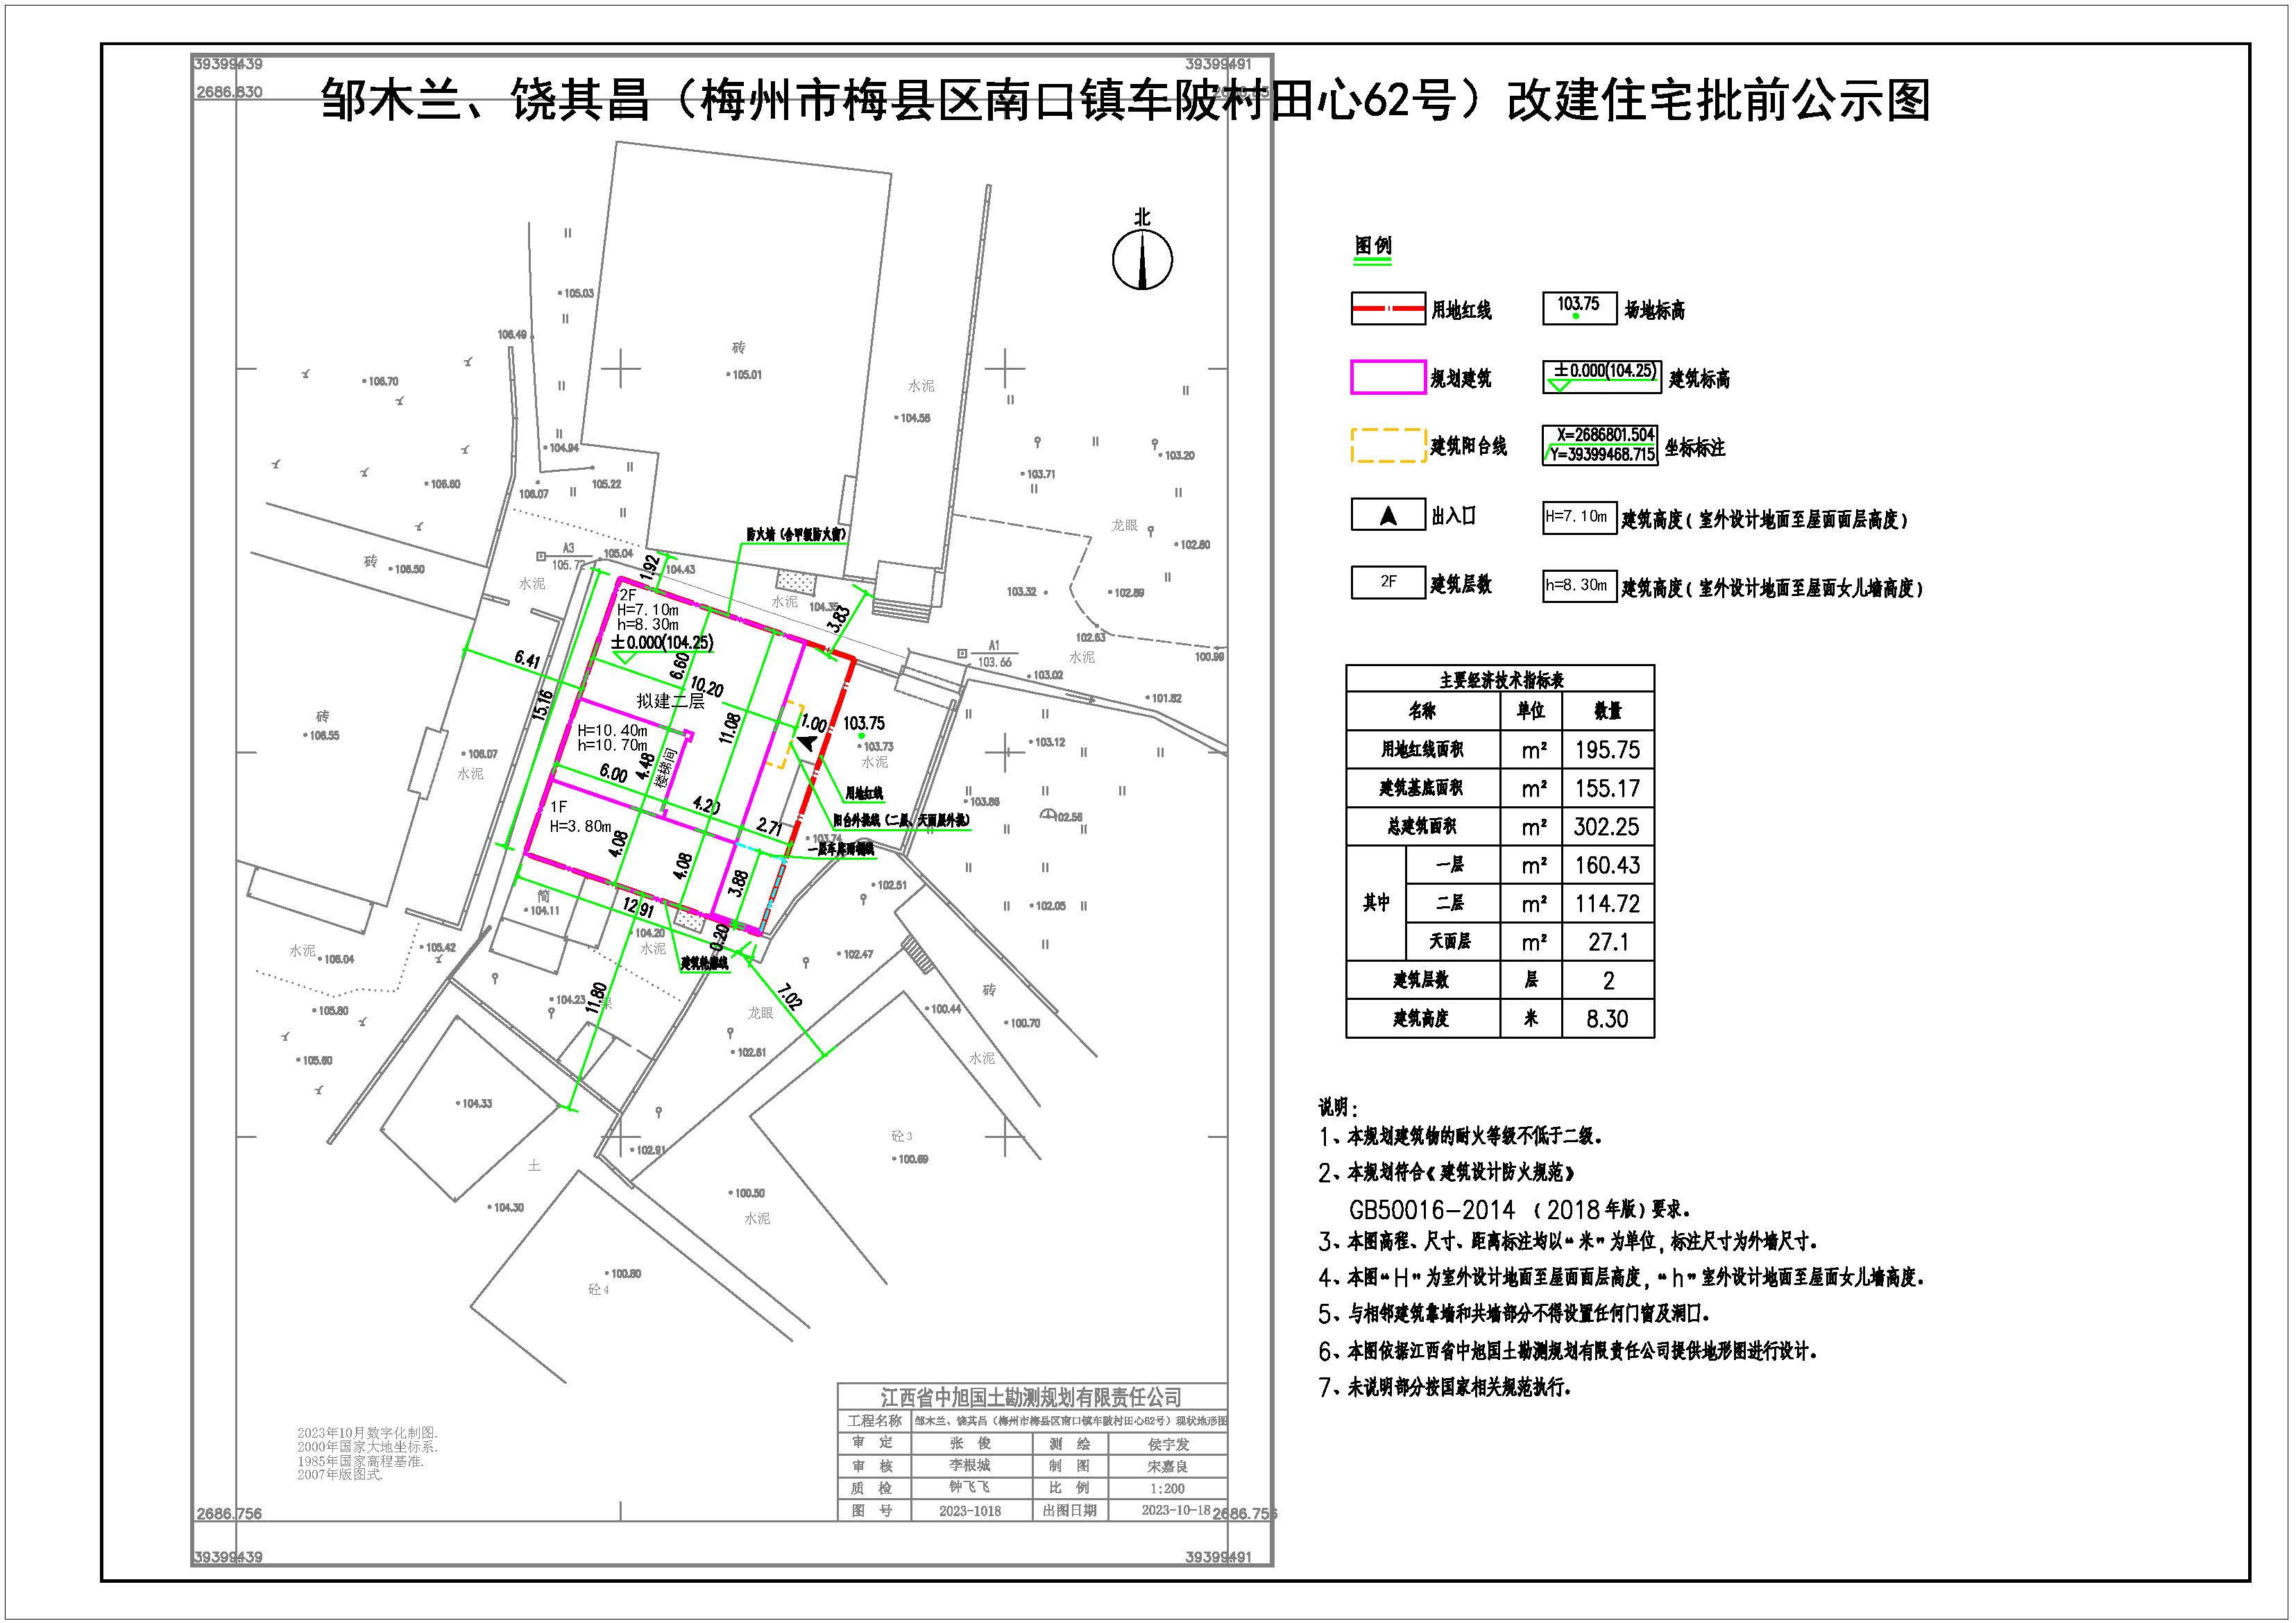The height and width of the screenshot is (1623, 2296).
Task: Click the 质检 name 钟飞飞 in title block
Action: [x=970, y=1488]
